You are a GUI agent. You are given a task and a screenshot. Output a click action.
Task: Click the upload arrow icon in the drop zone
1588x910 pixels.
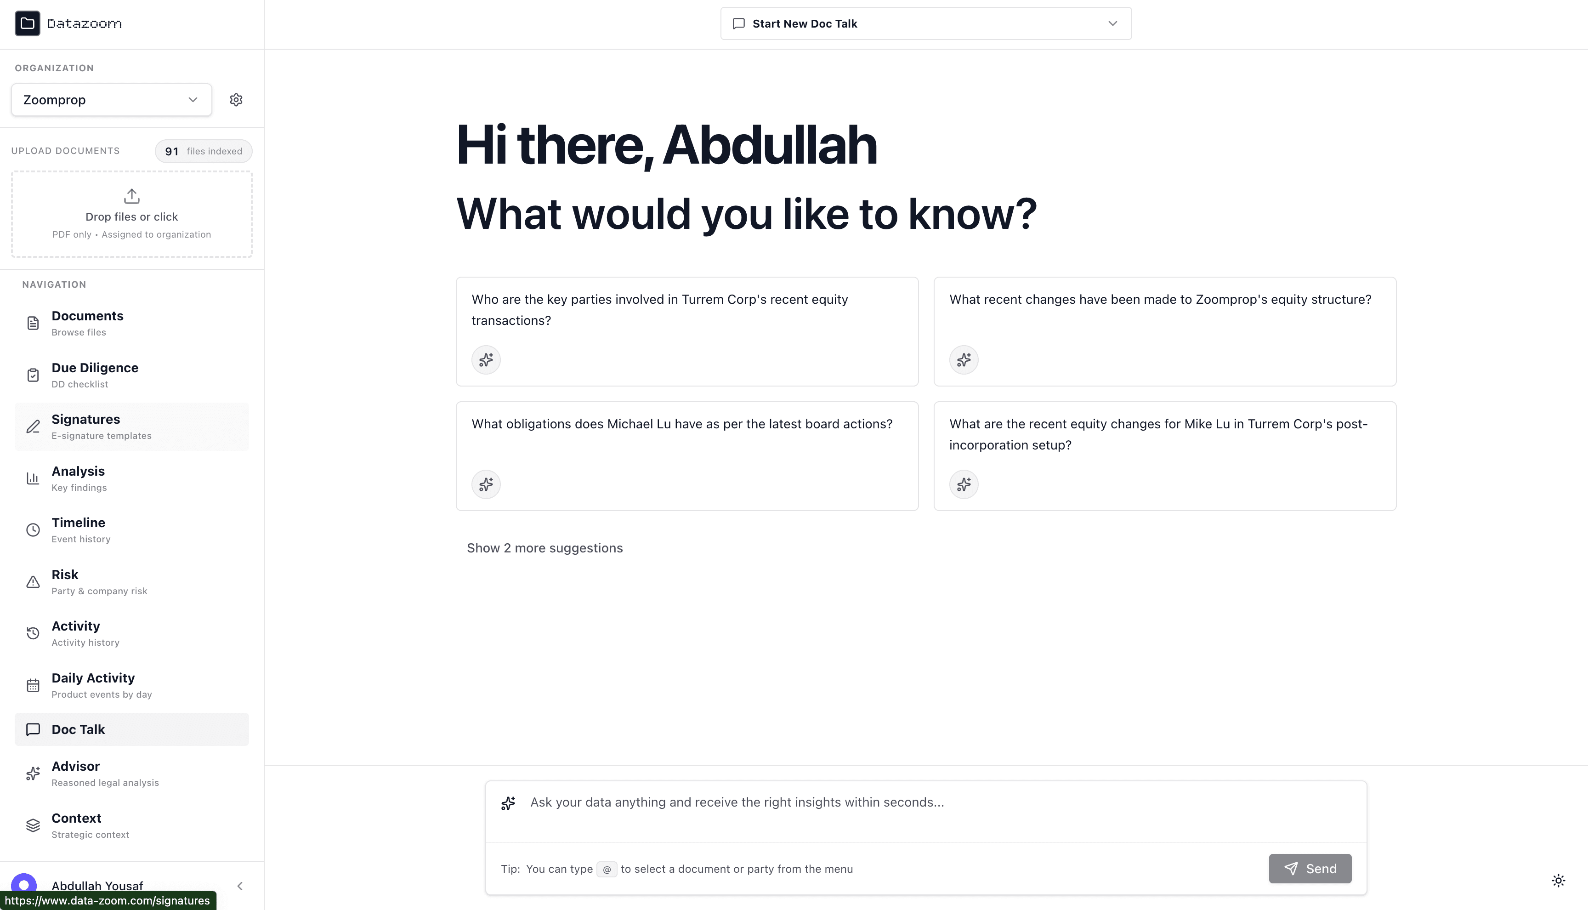tap(132, 196)
